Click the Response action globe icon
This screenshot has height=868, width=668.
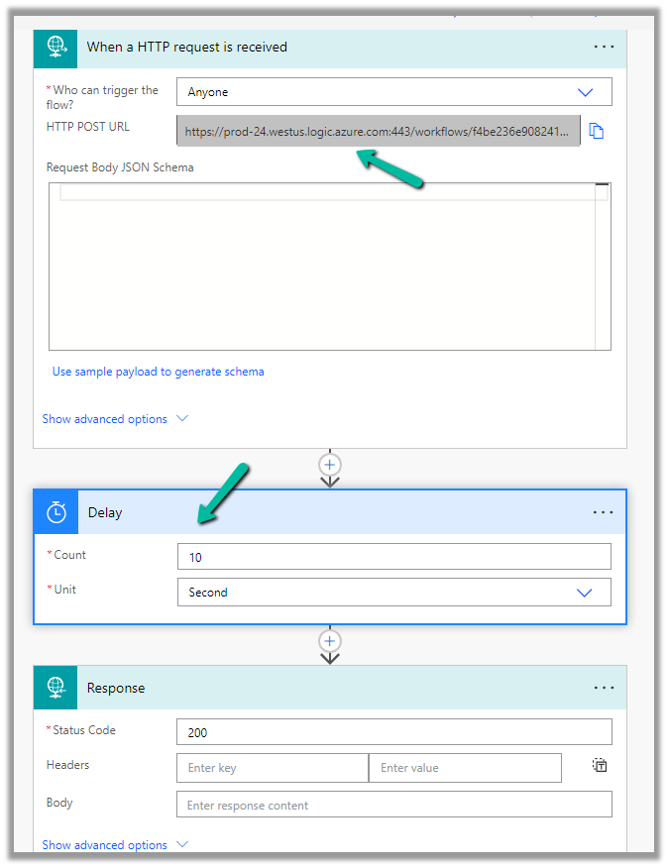coord(56,688)
